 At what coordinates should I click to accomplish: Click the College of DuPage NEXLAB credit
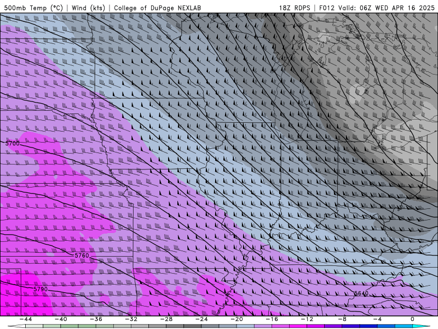click(x=157, y=8)
